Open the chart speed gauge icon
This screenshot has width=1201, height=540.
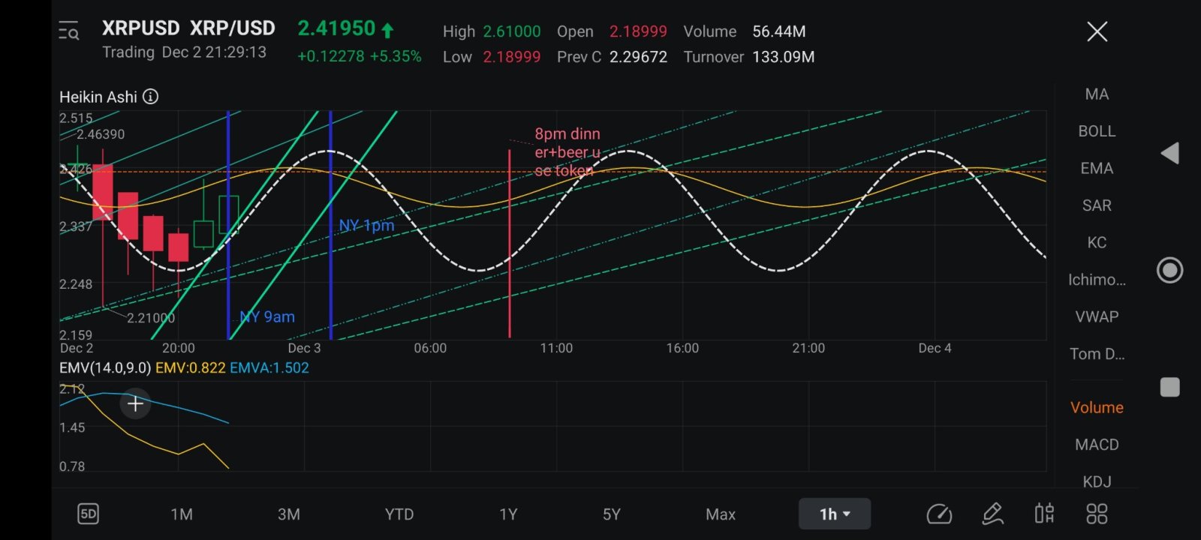pyautogui.click(x=939, y=514)
